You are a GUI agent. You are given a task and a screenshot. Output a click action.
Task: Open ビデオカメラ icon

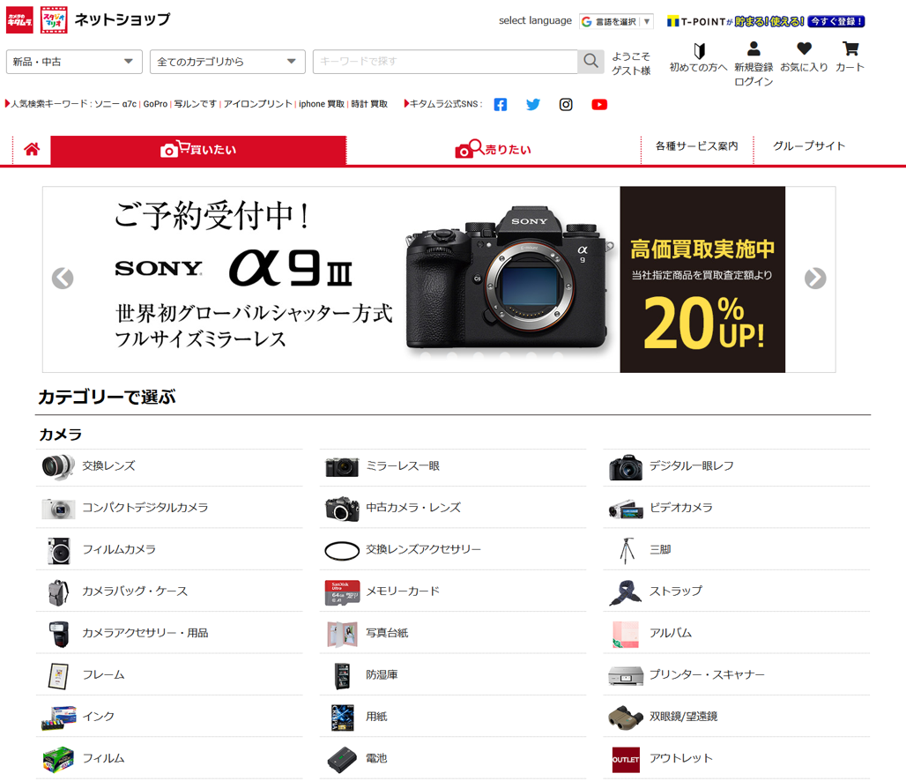pos(626,510)
